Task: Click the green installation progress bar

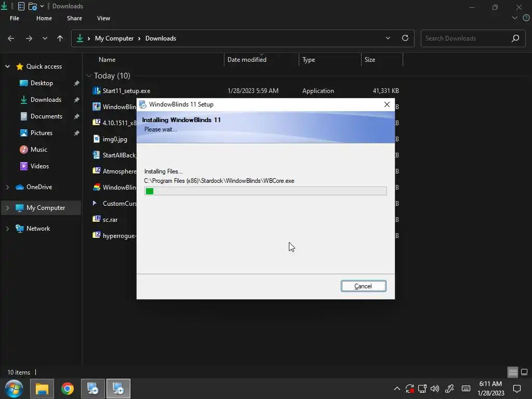Action: pos(265,191)
